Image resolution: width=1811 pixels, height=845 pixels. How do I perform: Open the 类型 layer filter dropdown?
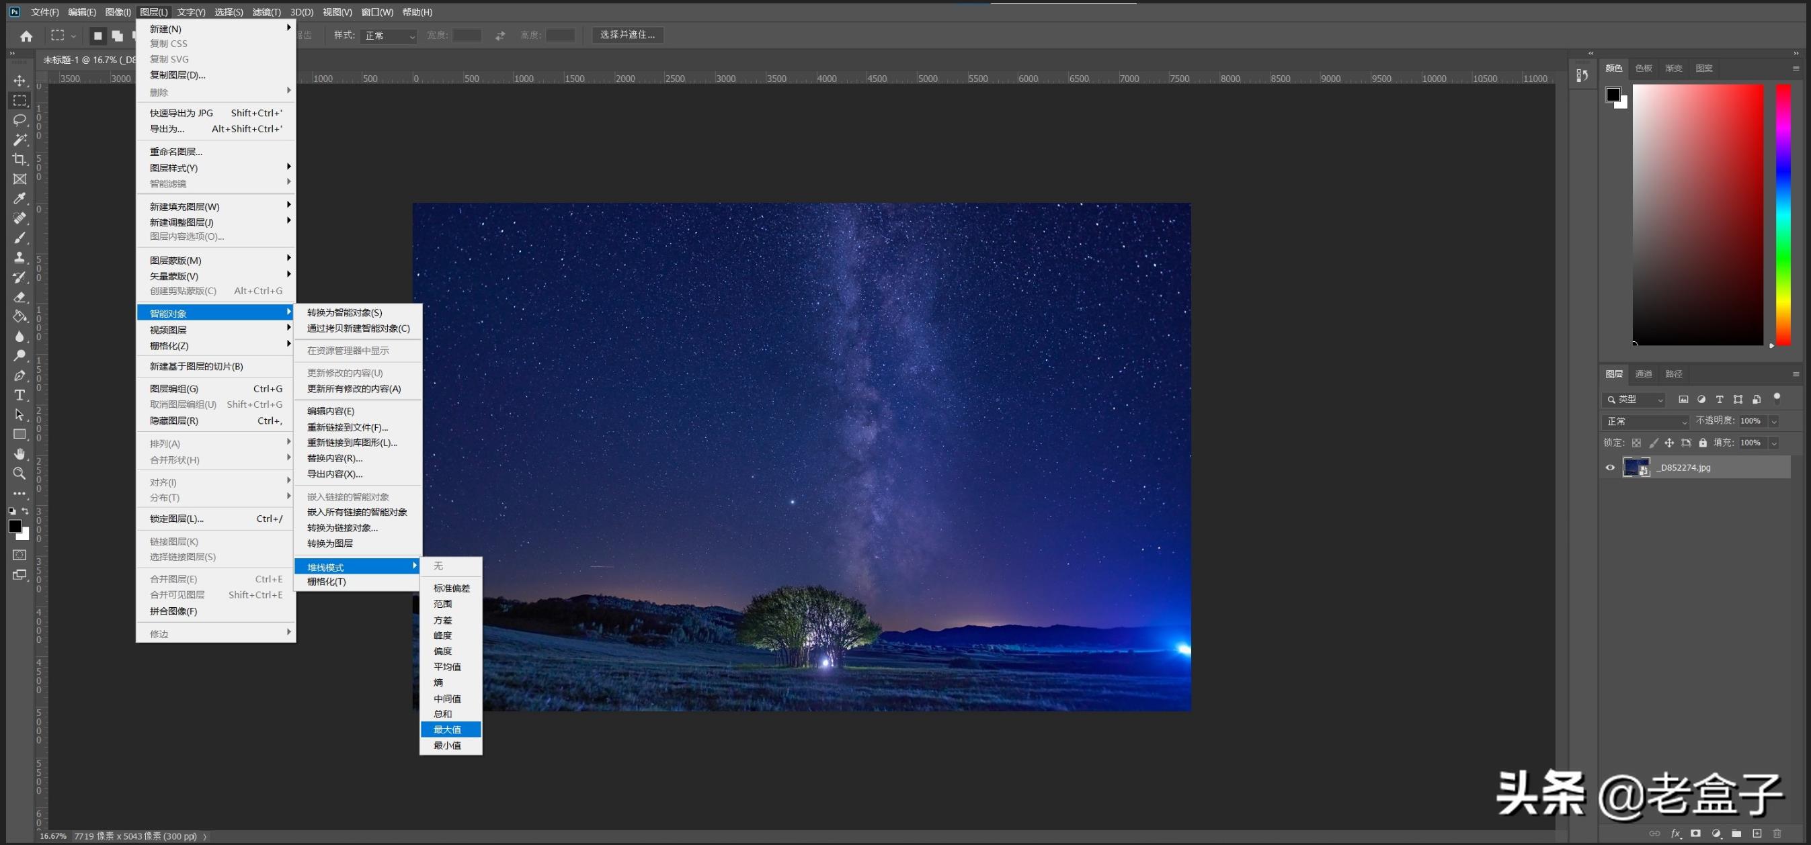tap(1635, 400)
